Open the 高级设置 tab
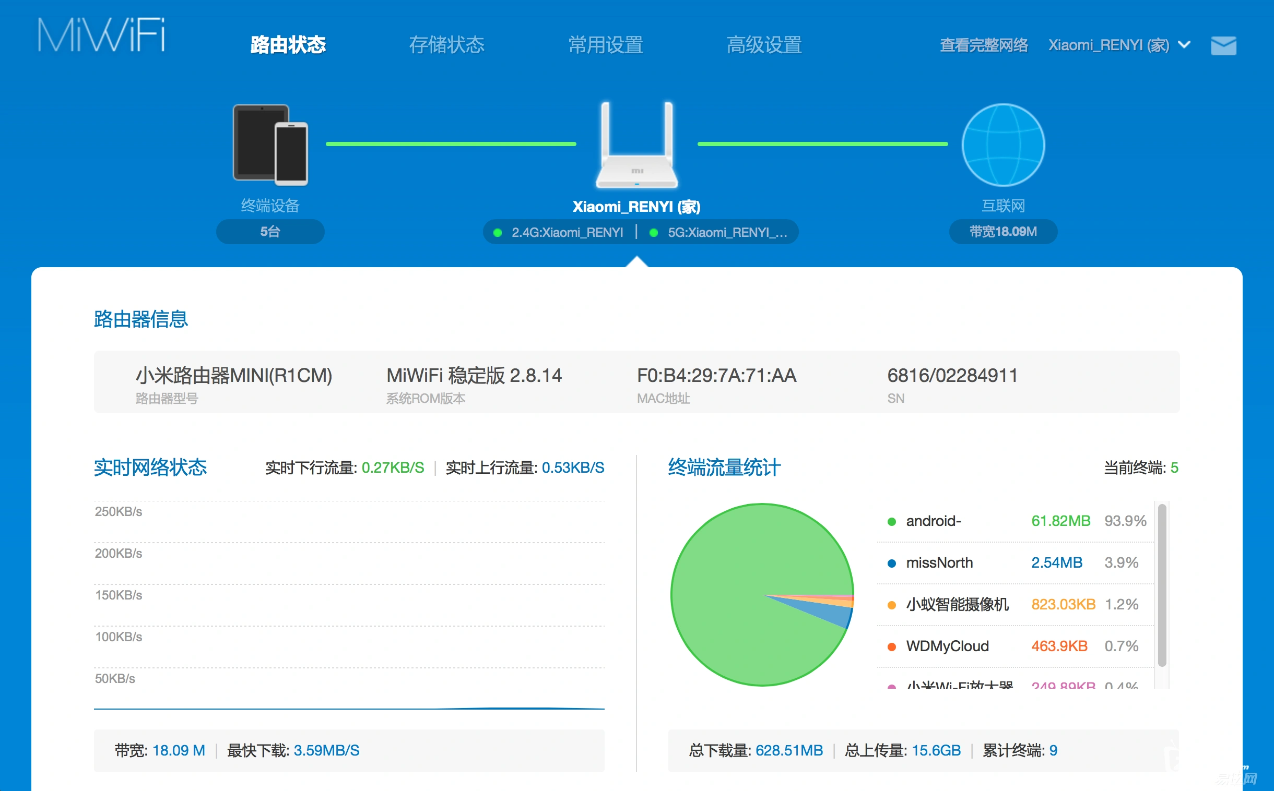This screenshot has height=791, width=1274. [x=764, y=45]
